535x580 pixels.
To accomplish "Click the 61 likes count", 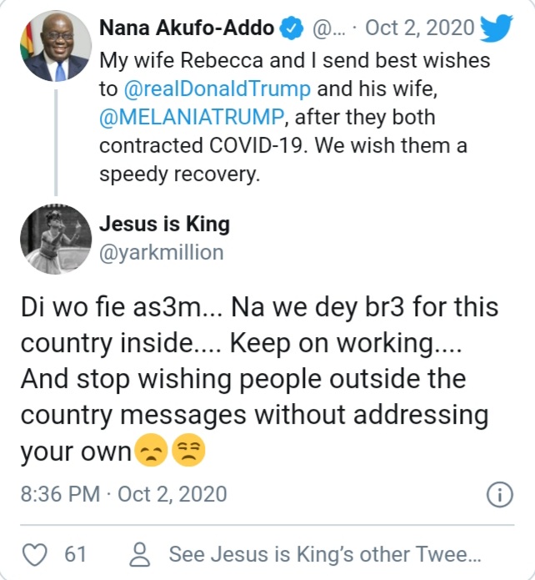I will point(76,553).
